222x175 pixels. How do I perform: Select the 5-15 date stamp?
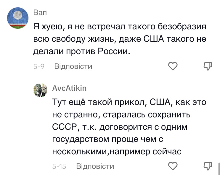click(59, 166)
